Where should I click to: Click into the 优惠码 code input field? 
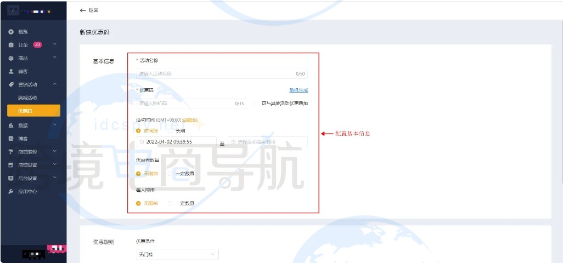tap(192, 103)
